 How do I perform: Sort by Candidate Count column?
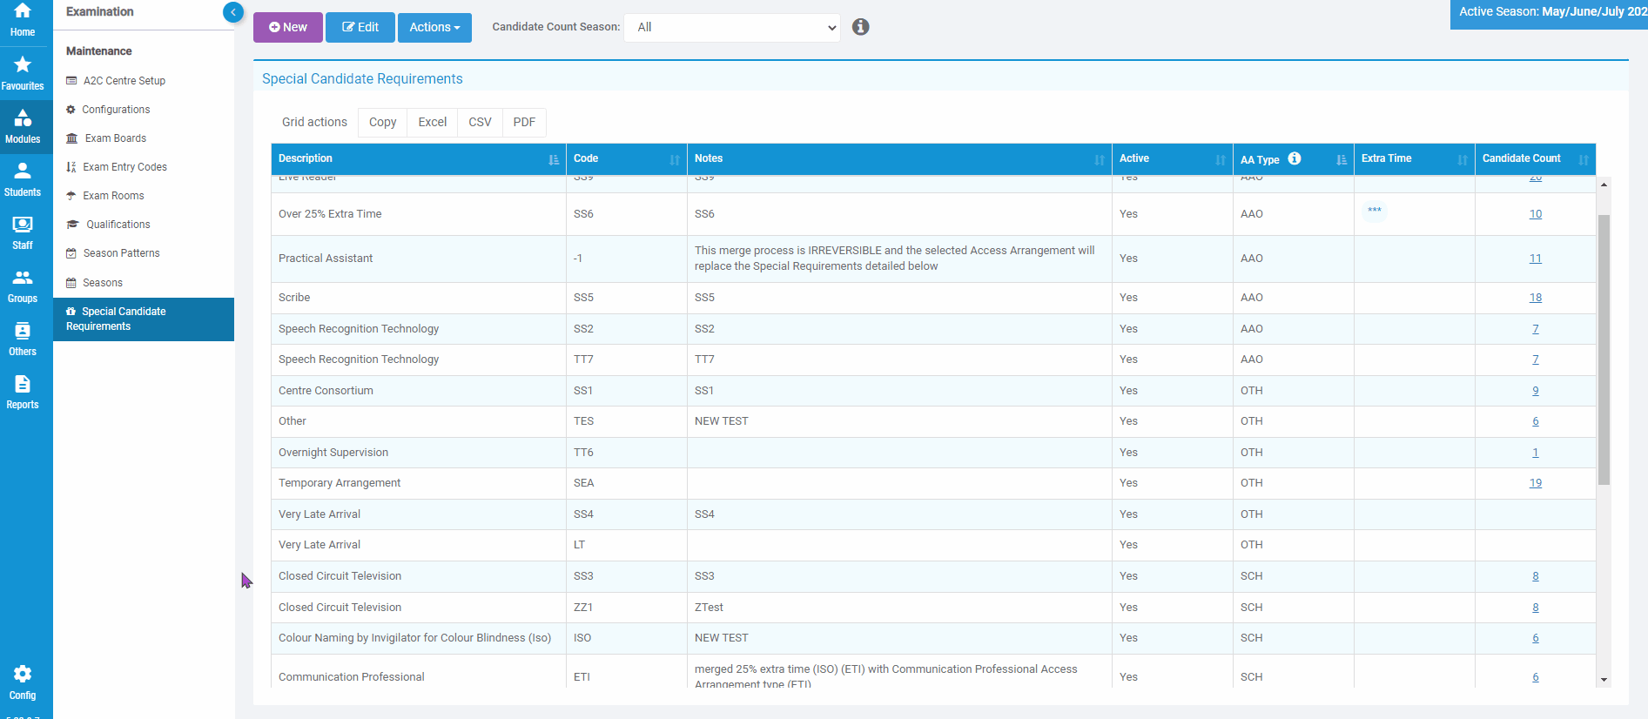(1535, 159)
